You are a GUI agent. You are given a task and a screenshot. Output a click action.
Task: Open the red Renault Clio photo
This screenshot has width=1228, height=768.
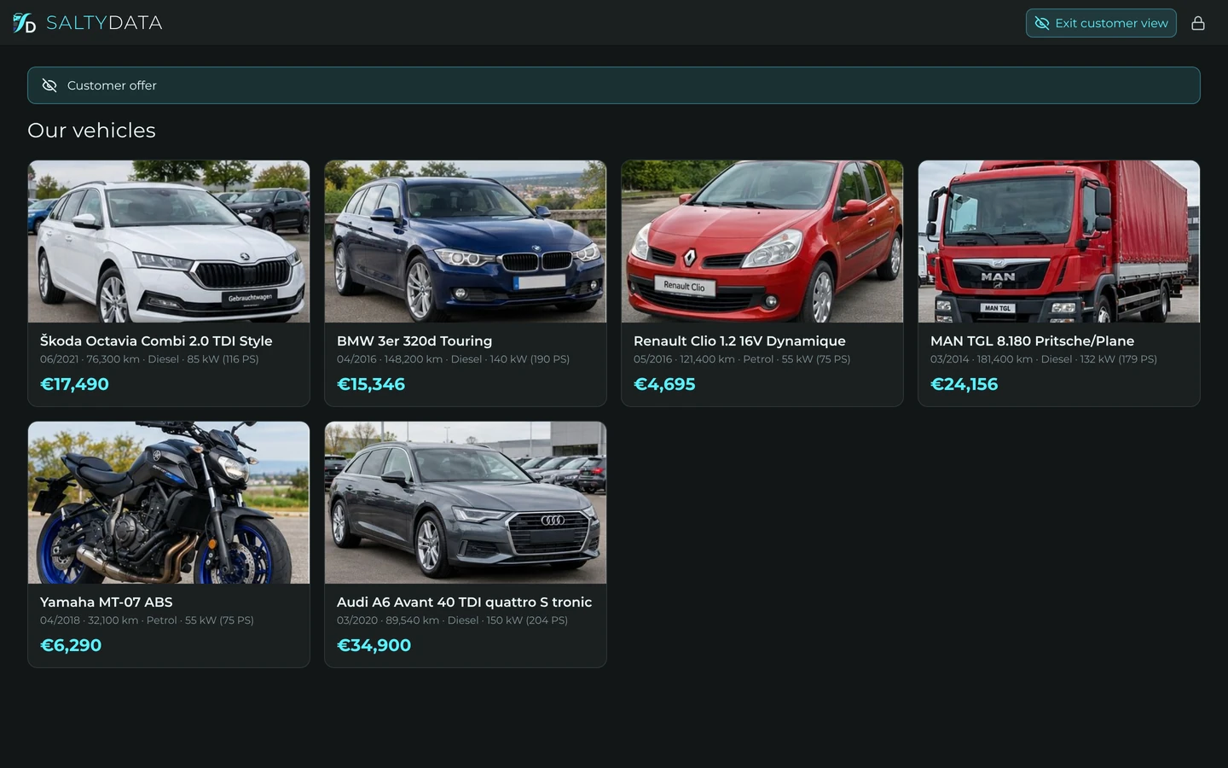click(x=762, y=241)
